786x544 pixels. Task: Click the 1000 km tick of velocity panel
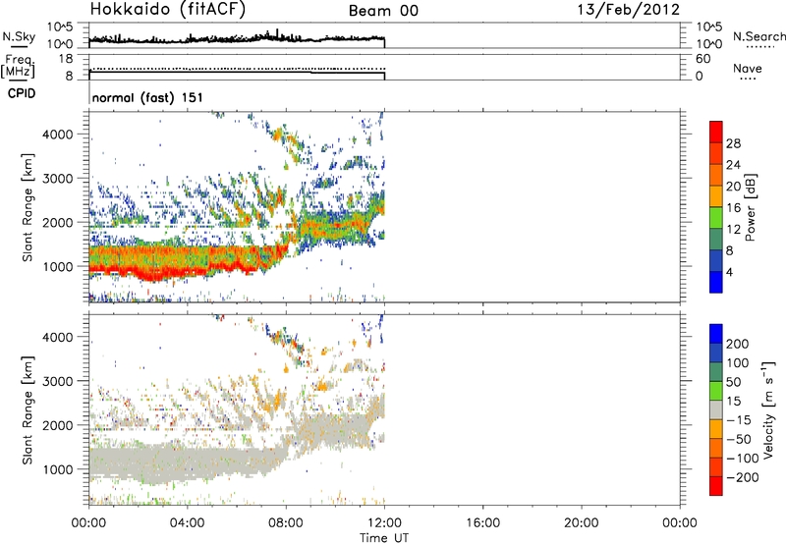57,469
